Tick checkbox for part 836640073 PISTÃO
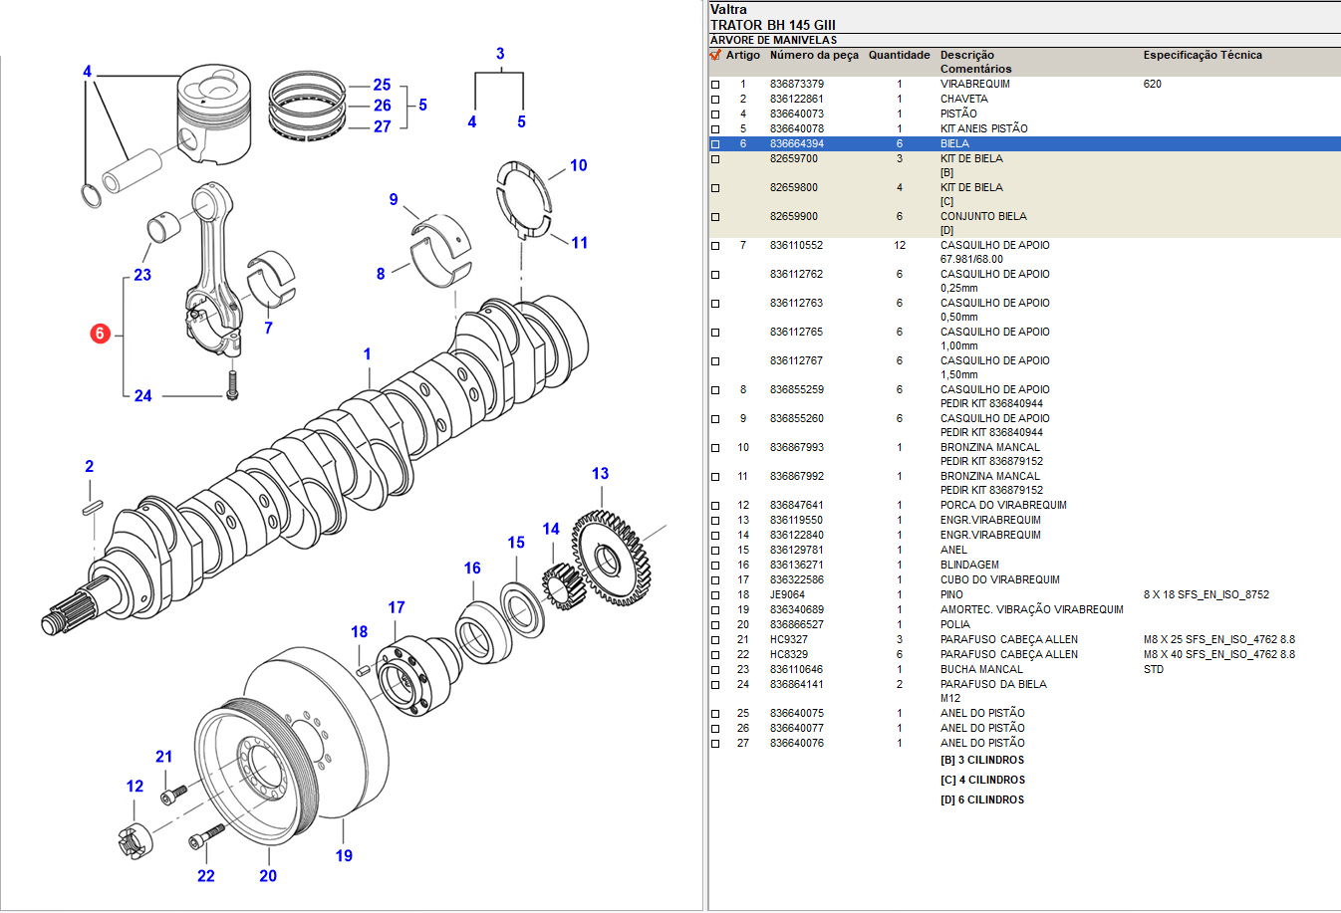Viewport: 1341px width, 913px height. click(x=715, y=114)
